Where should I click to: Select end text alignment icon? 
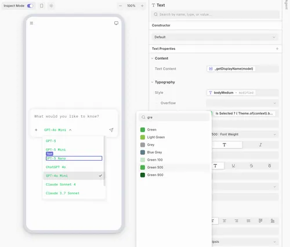coord(273,221)
